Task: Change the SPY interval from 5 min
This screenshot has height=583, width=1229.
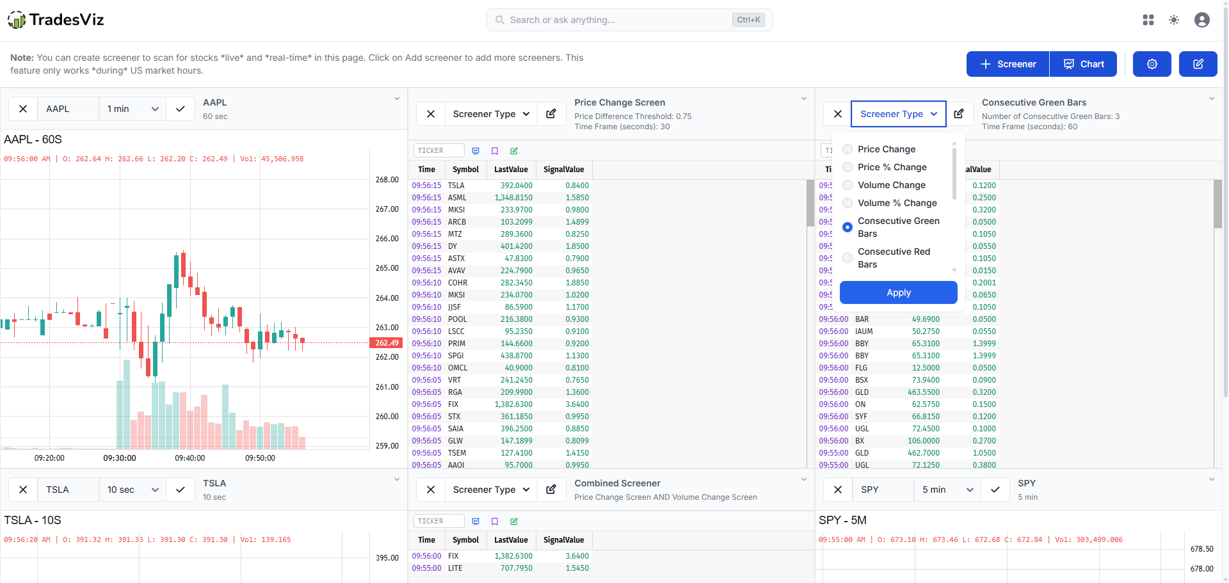Action: tap(946, 490)
